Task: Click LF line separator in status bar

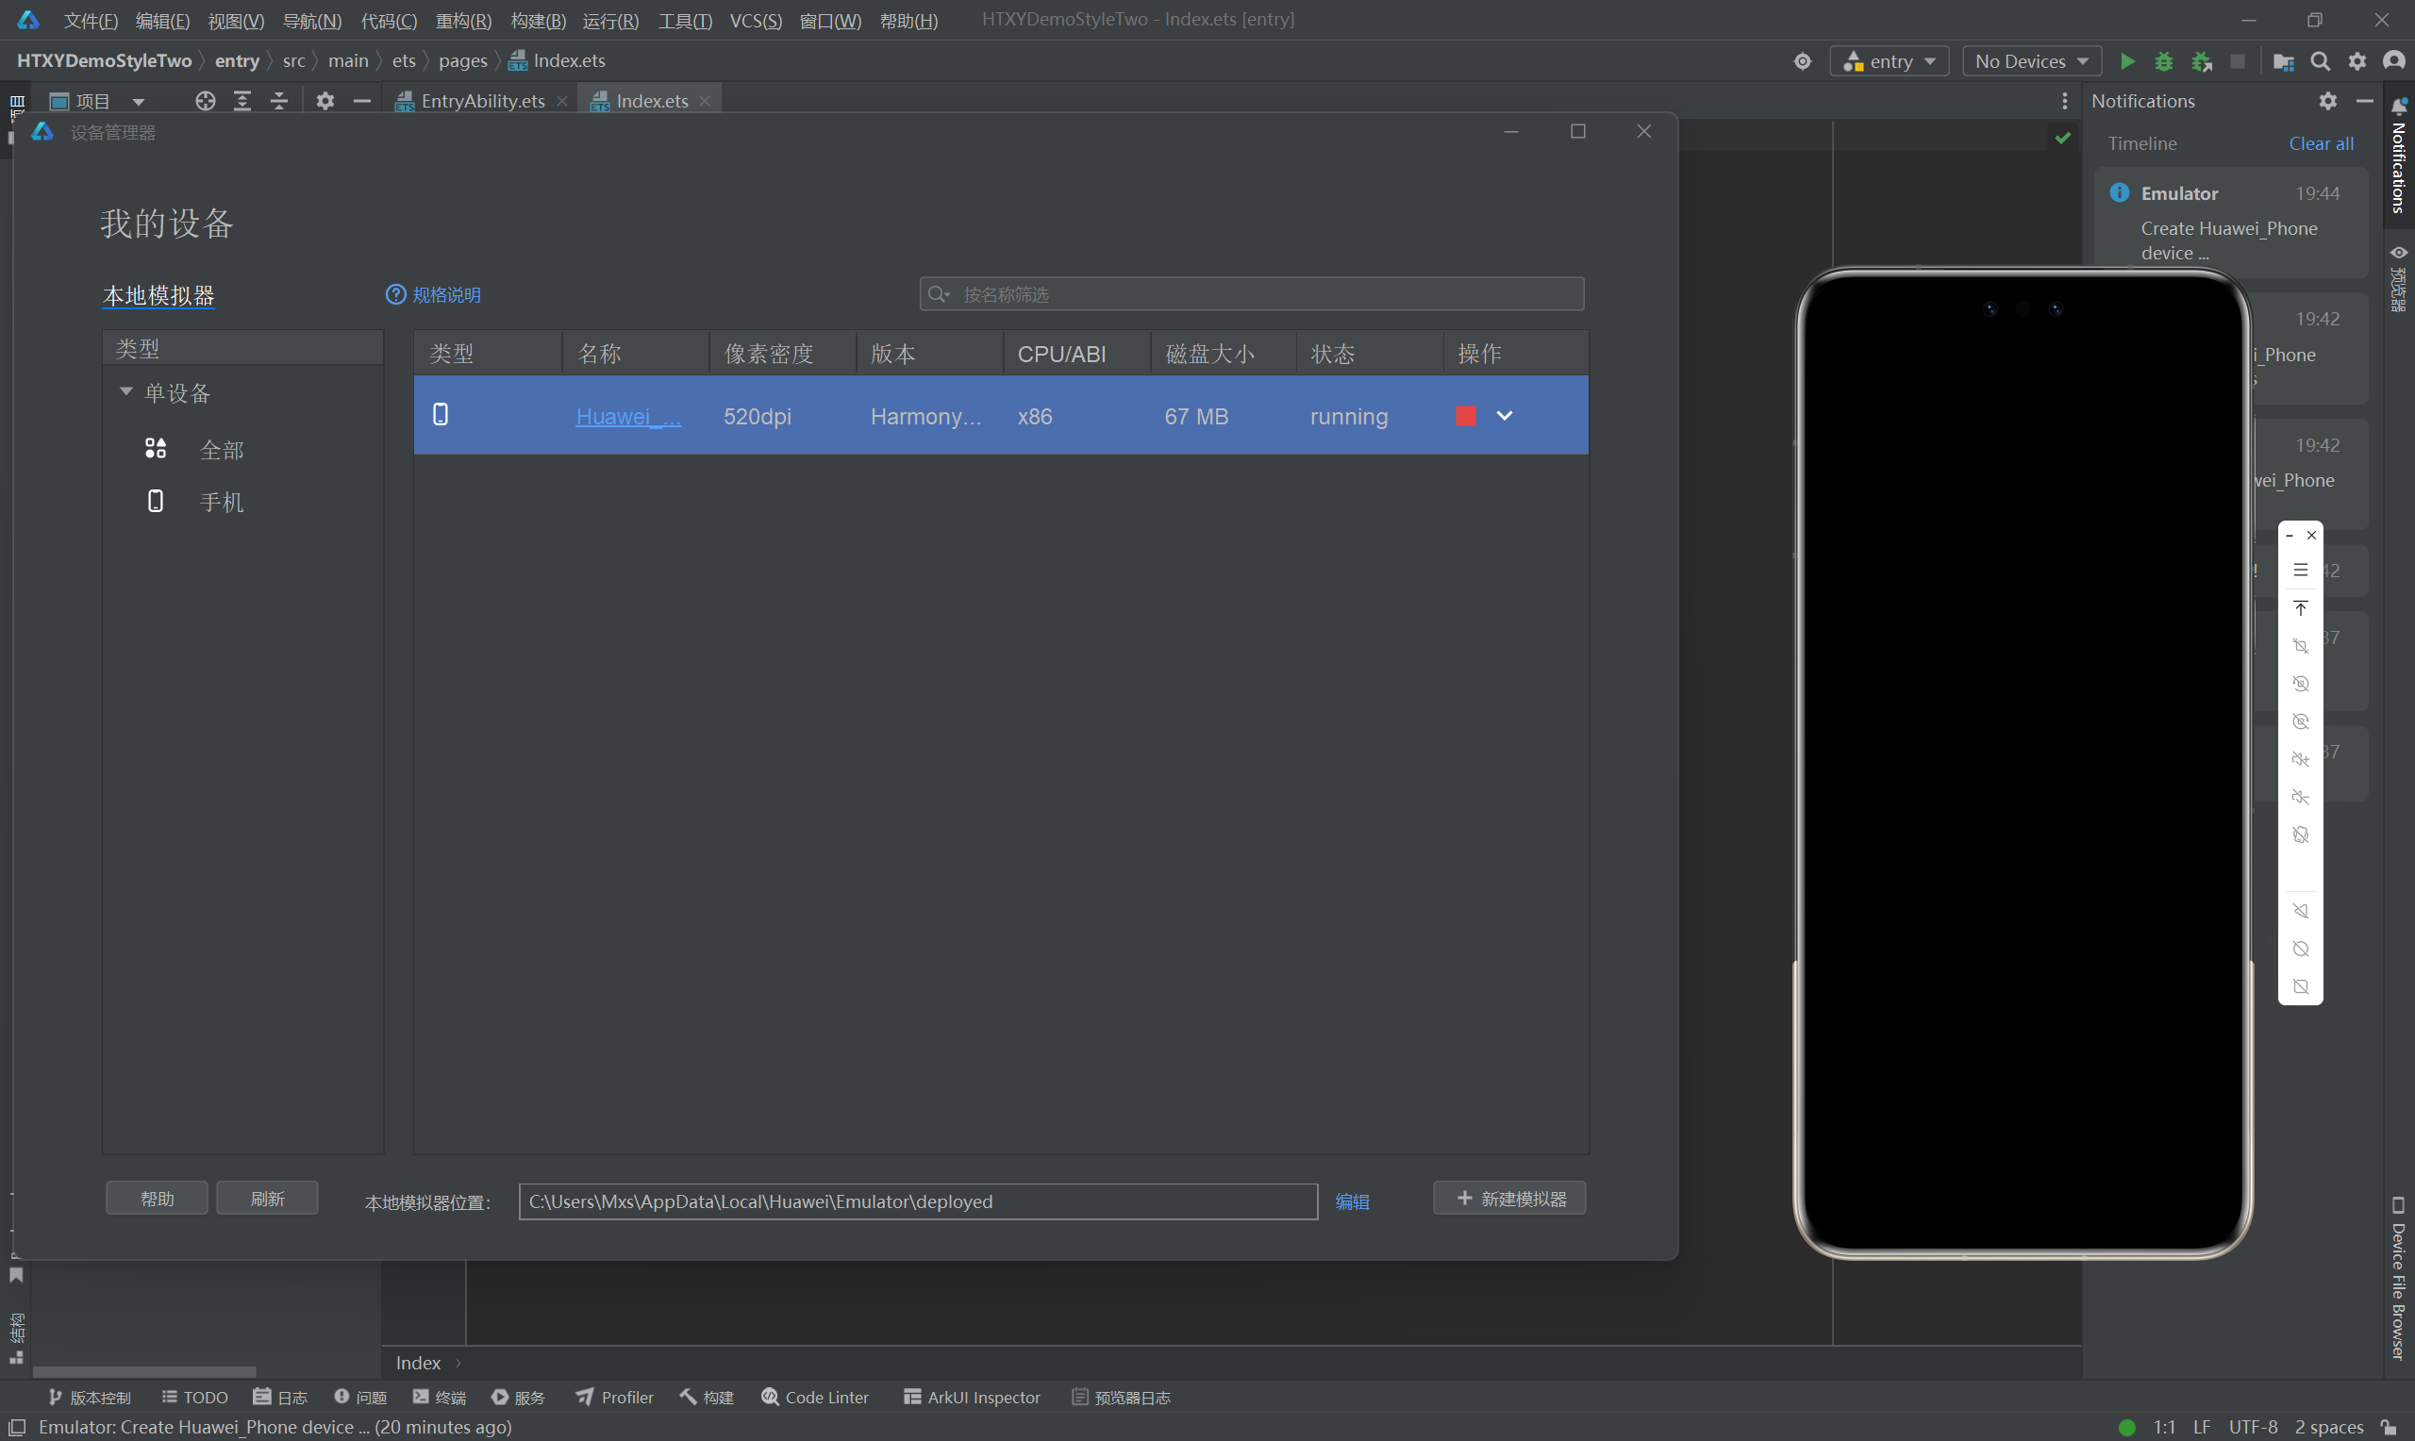Action: click(x=2202, y=1428)
